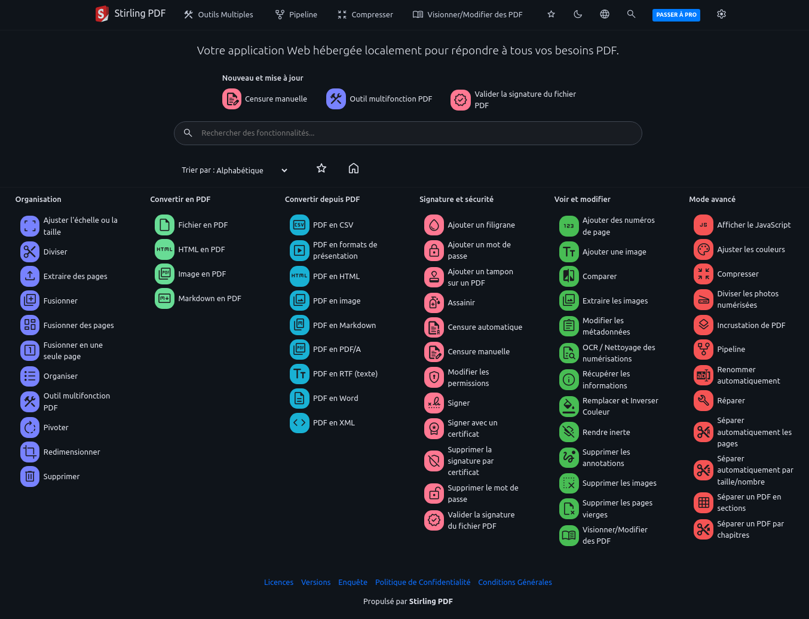Toggle dark mode moon icon
809x619 pixels.
[578, 14]
